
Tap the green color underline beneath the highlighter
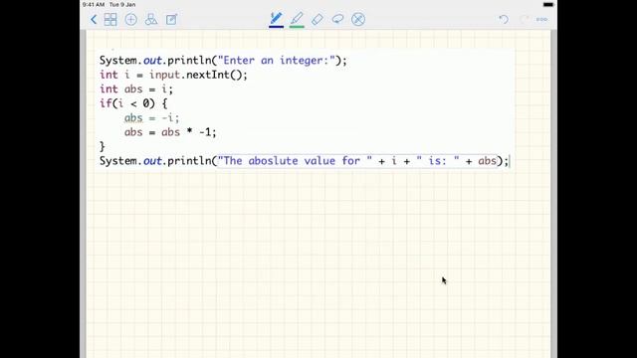[x=297, y=27]
